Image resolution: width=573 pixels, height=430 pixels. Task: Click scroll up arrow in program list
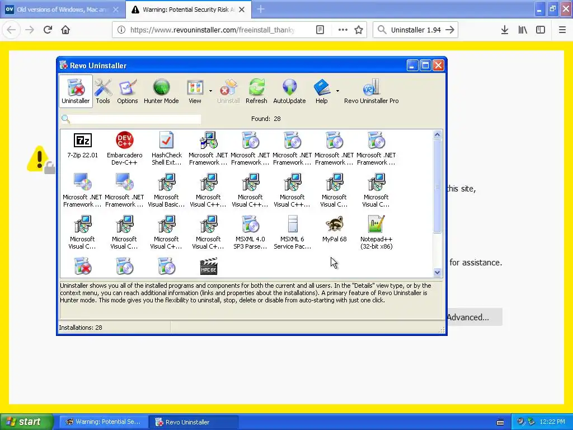pos(437,135)
